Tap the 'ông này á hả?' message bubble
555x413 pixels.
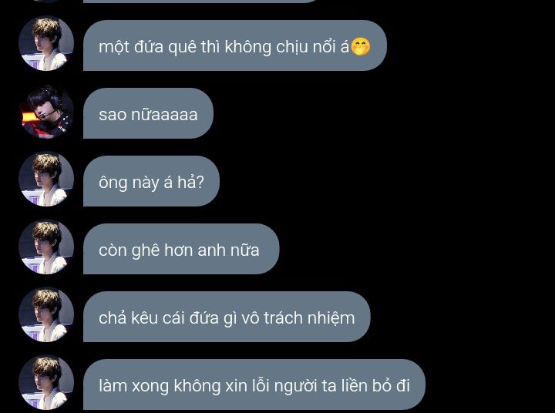click(x=151, y=181)
